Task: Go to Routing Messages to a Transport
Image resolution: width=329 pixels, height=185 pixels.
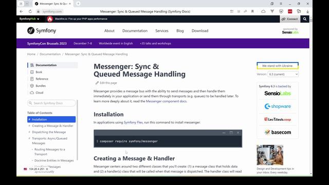Action: click(50, 152)
